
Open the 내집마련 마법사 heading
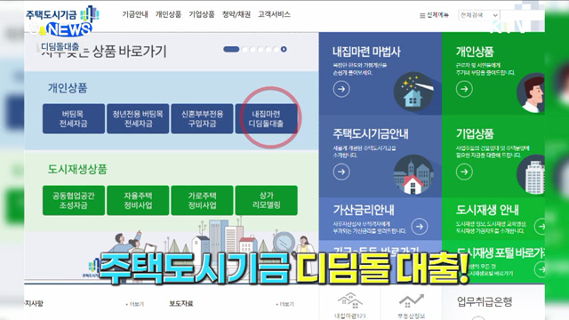point(366,52)
